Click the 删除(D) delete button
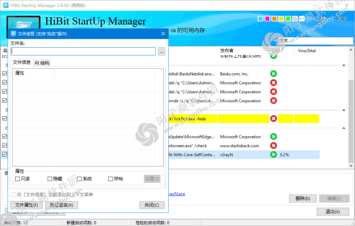The width and height of the screenshot is (355, 226). coord(303,199)
